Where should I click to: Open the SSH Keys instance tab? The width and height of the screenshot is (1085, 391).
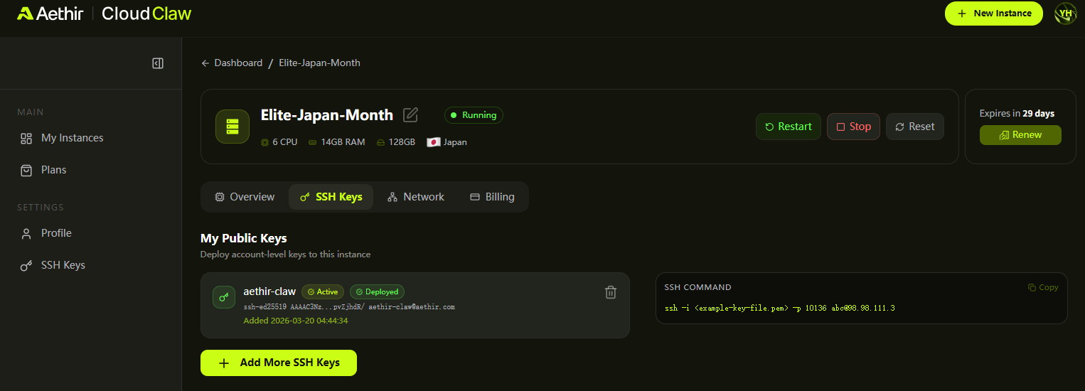(331, 197)
